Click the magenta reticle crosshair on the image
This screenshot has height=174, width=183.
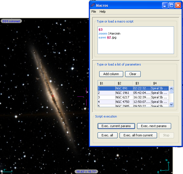click(86, 96)
